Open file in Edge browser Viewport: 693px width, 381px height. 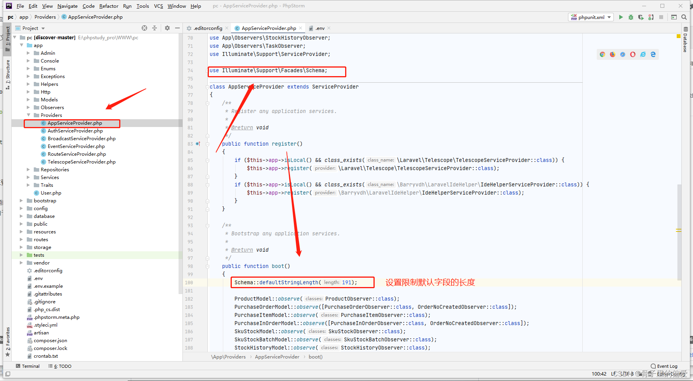(653, 54)
